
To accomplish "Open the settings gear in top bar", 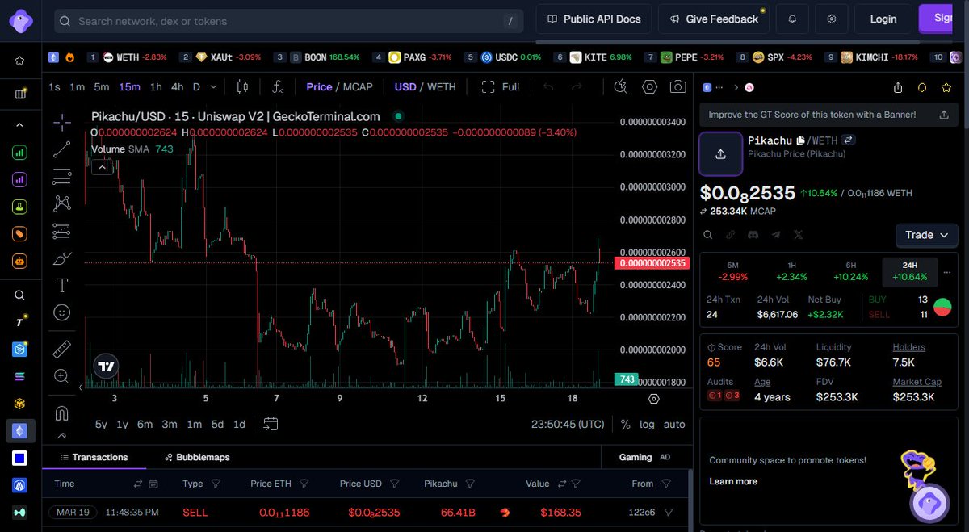I will click(832, 19).
